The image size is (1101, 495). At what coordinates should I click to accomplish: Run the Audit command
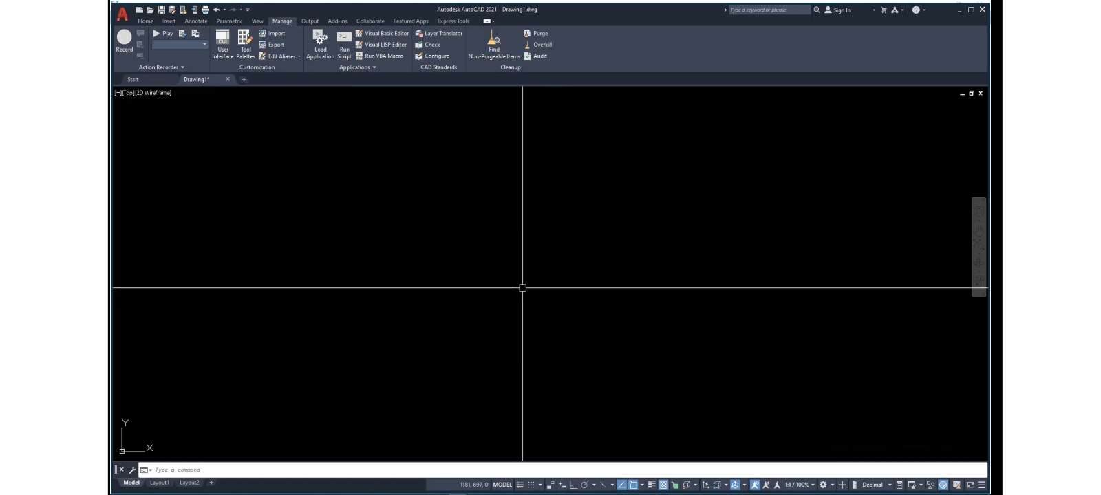[x=535, y=56]
